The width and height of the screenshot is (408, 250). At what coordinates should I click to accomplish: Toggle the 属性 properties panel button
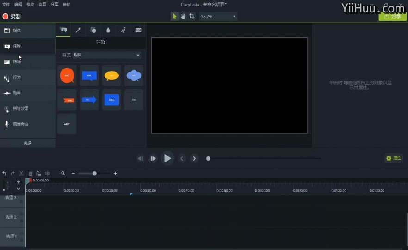point(394,158)
